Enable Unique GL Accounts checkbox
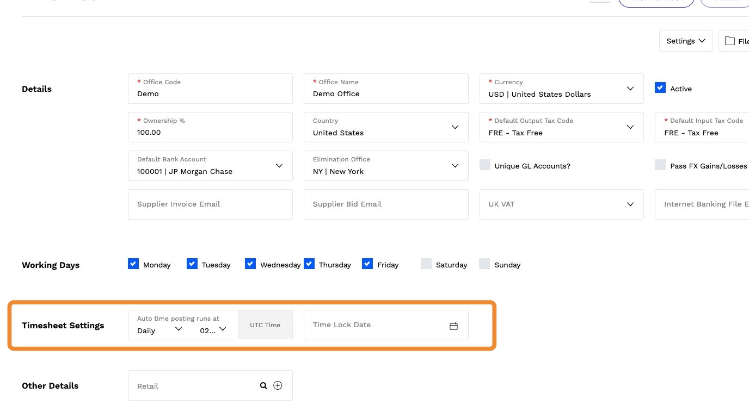Viewport: 749px width, 418px height. (x=485, y=165)
